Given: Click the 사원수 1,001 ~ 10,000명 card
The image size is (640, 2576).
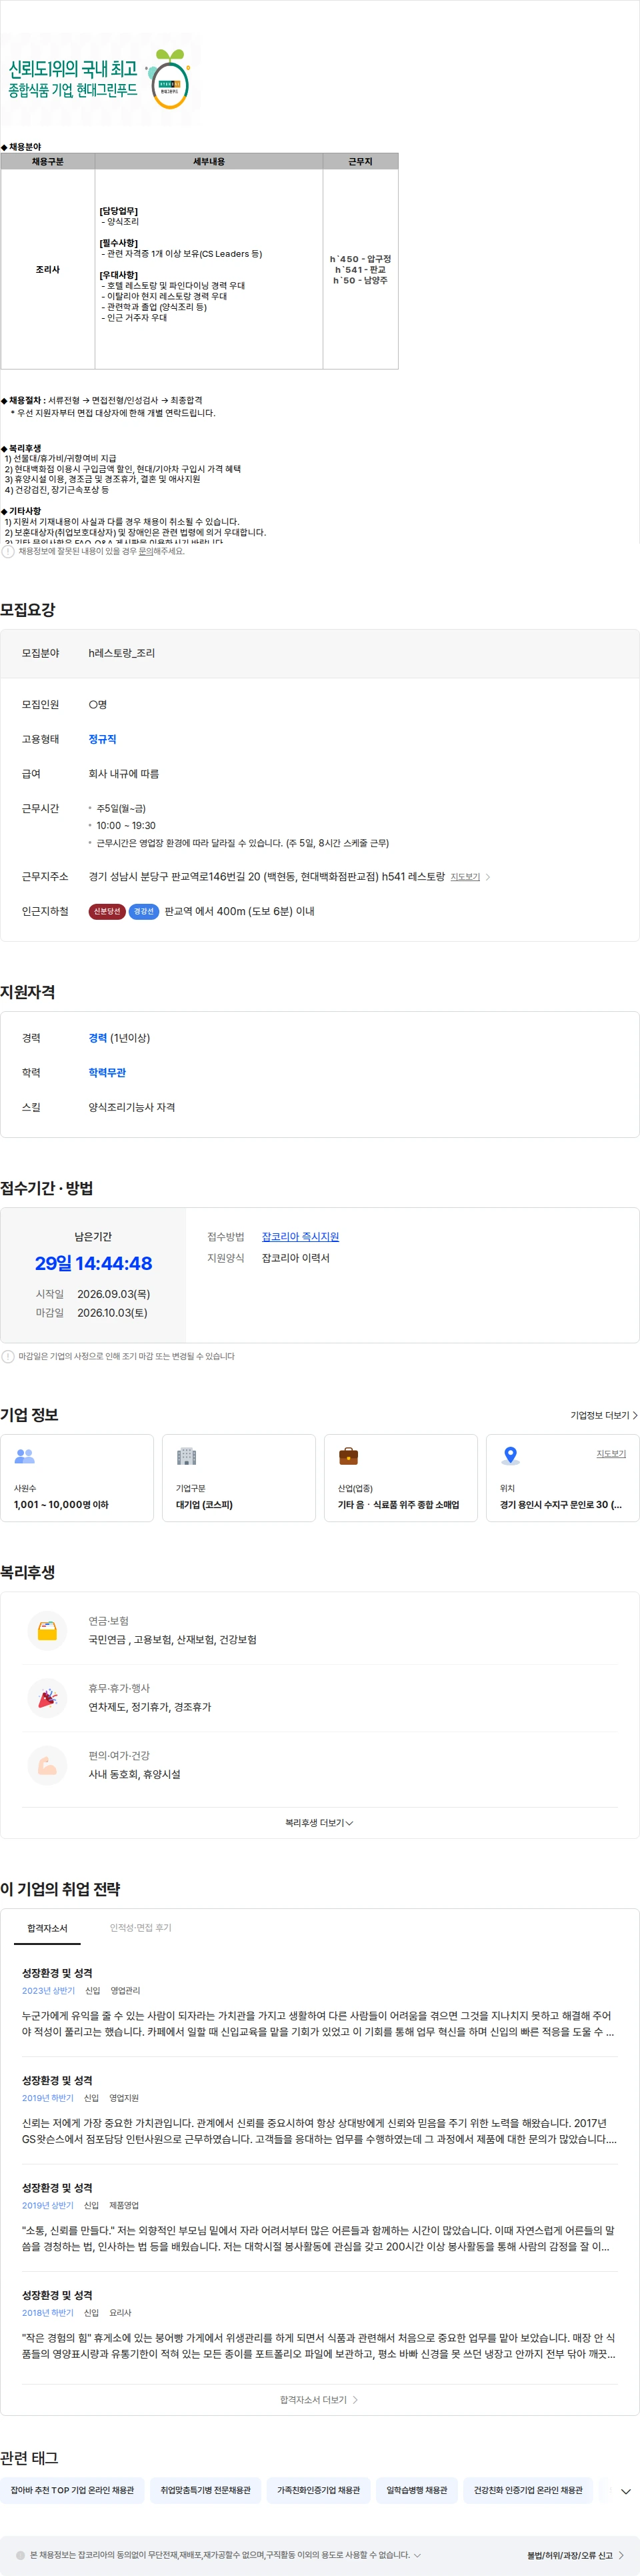Looking at the screenshot, I should pyautogui.click(x=77, y=1478).
